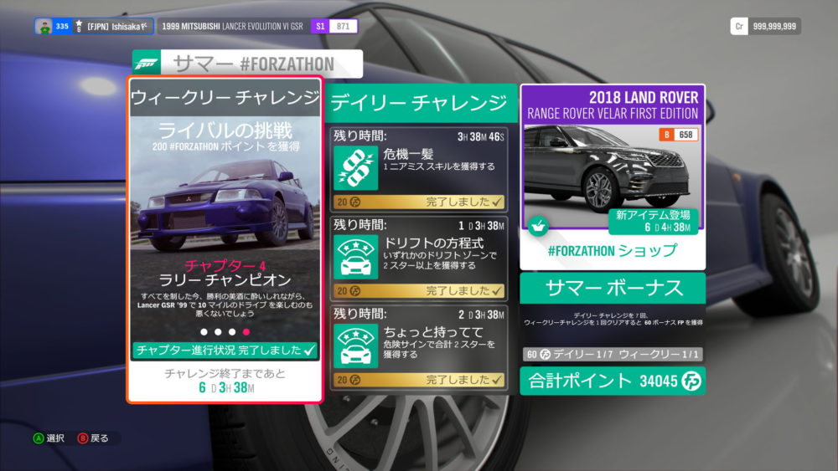The image size is (838, 471).
Task: Click the Forzathon points icon beside 34045
Action: (x=692, y=381)
